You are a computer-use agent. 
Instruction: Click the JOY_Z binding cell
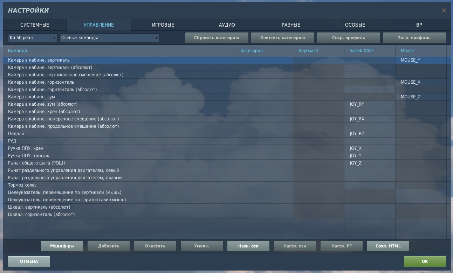coord(370,163)
